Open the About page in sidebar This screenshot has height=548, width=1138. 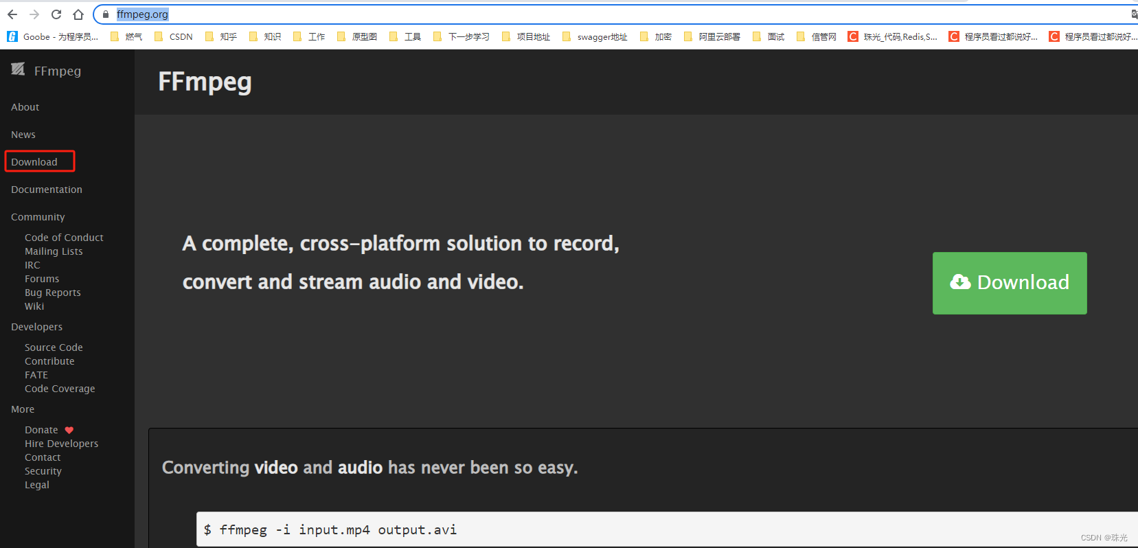(25, 107)
